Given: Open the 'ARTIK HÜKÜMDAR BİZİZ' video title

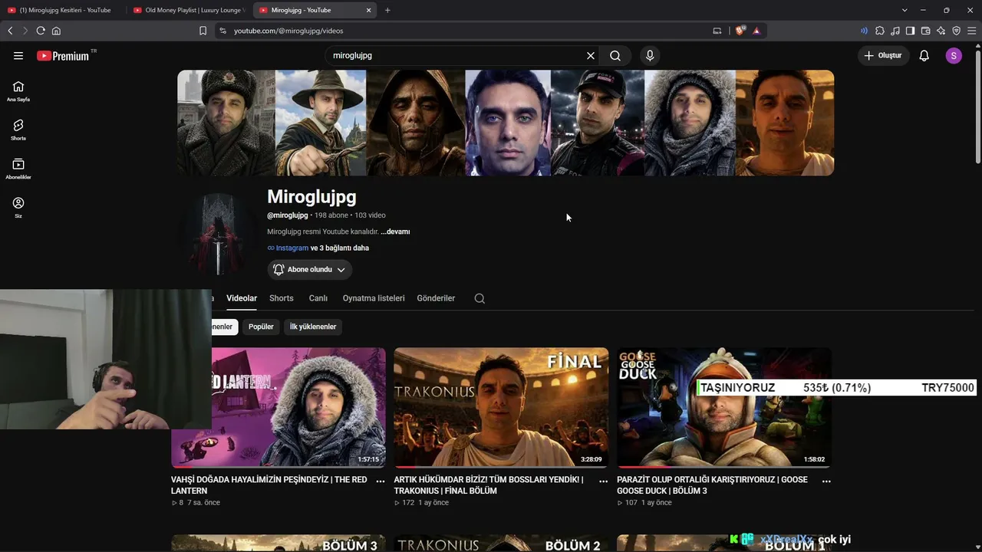Looking at the screenshot, I should (489, 485).
